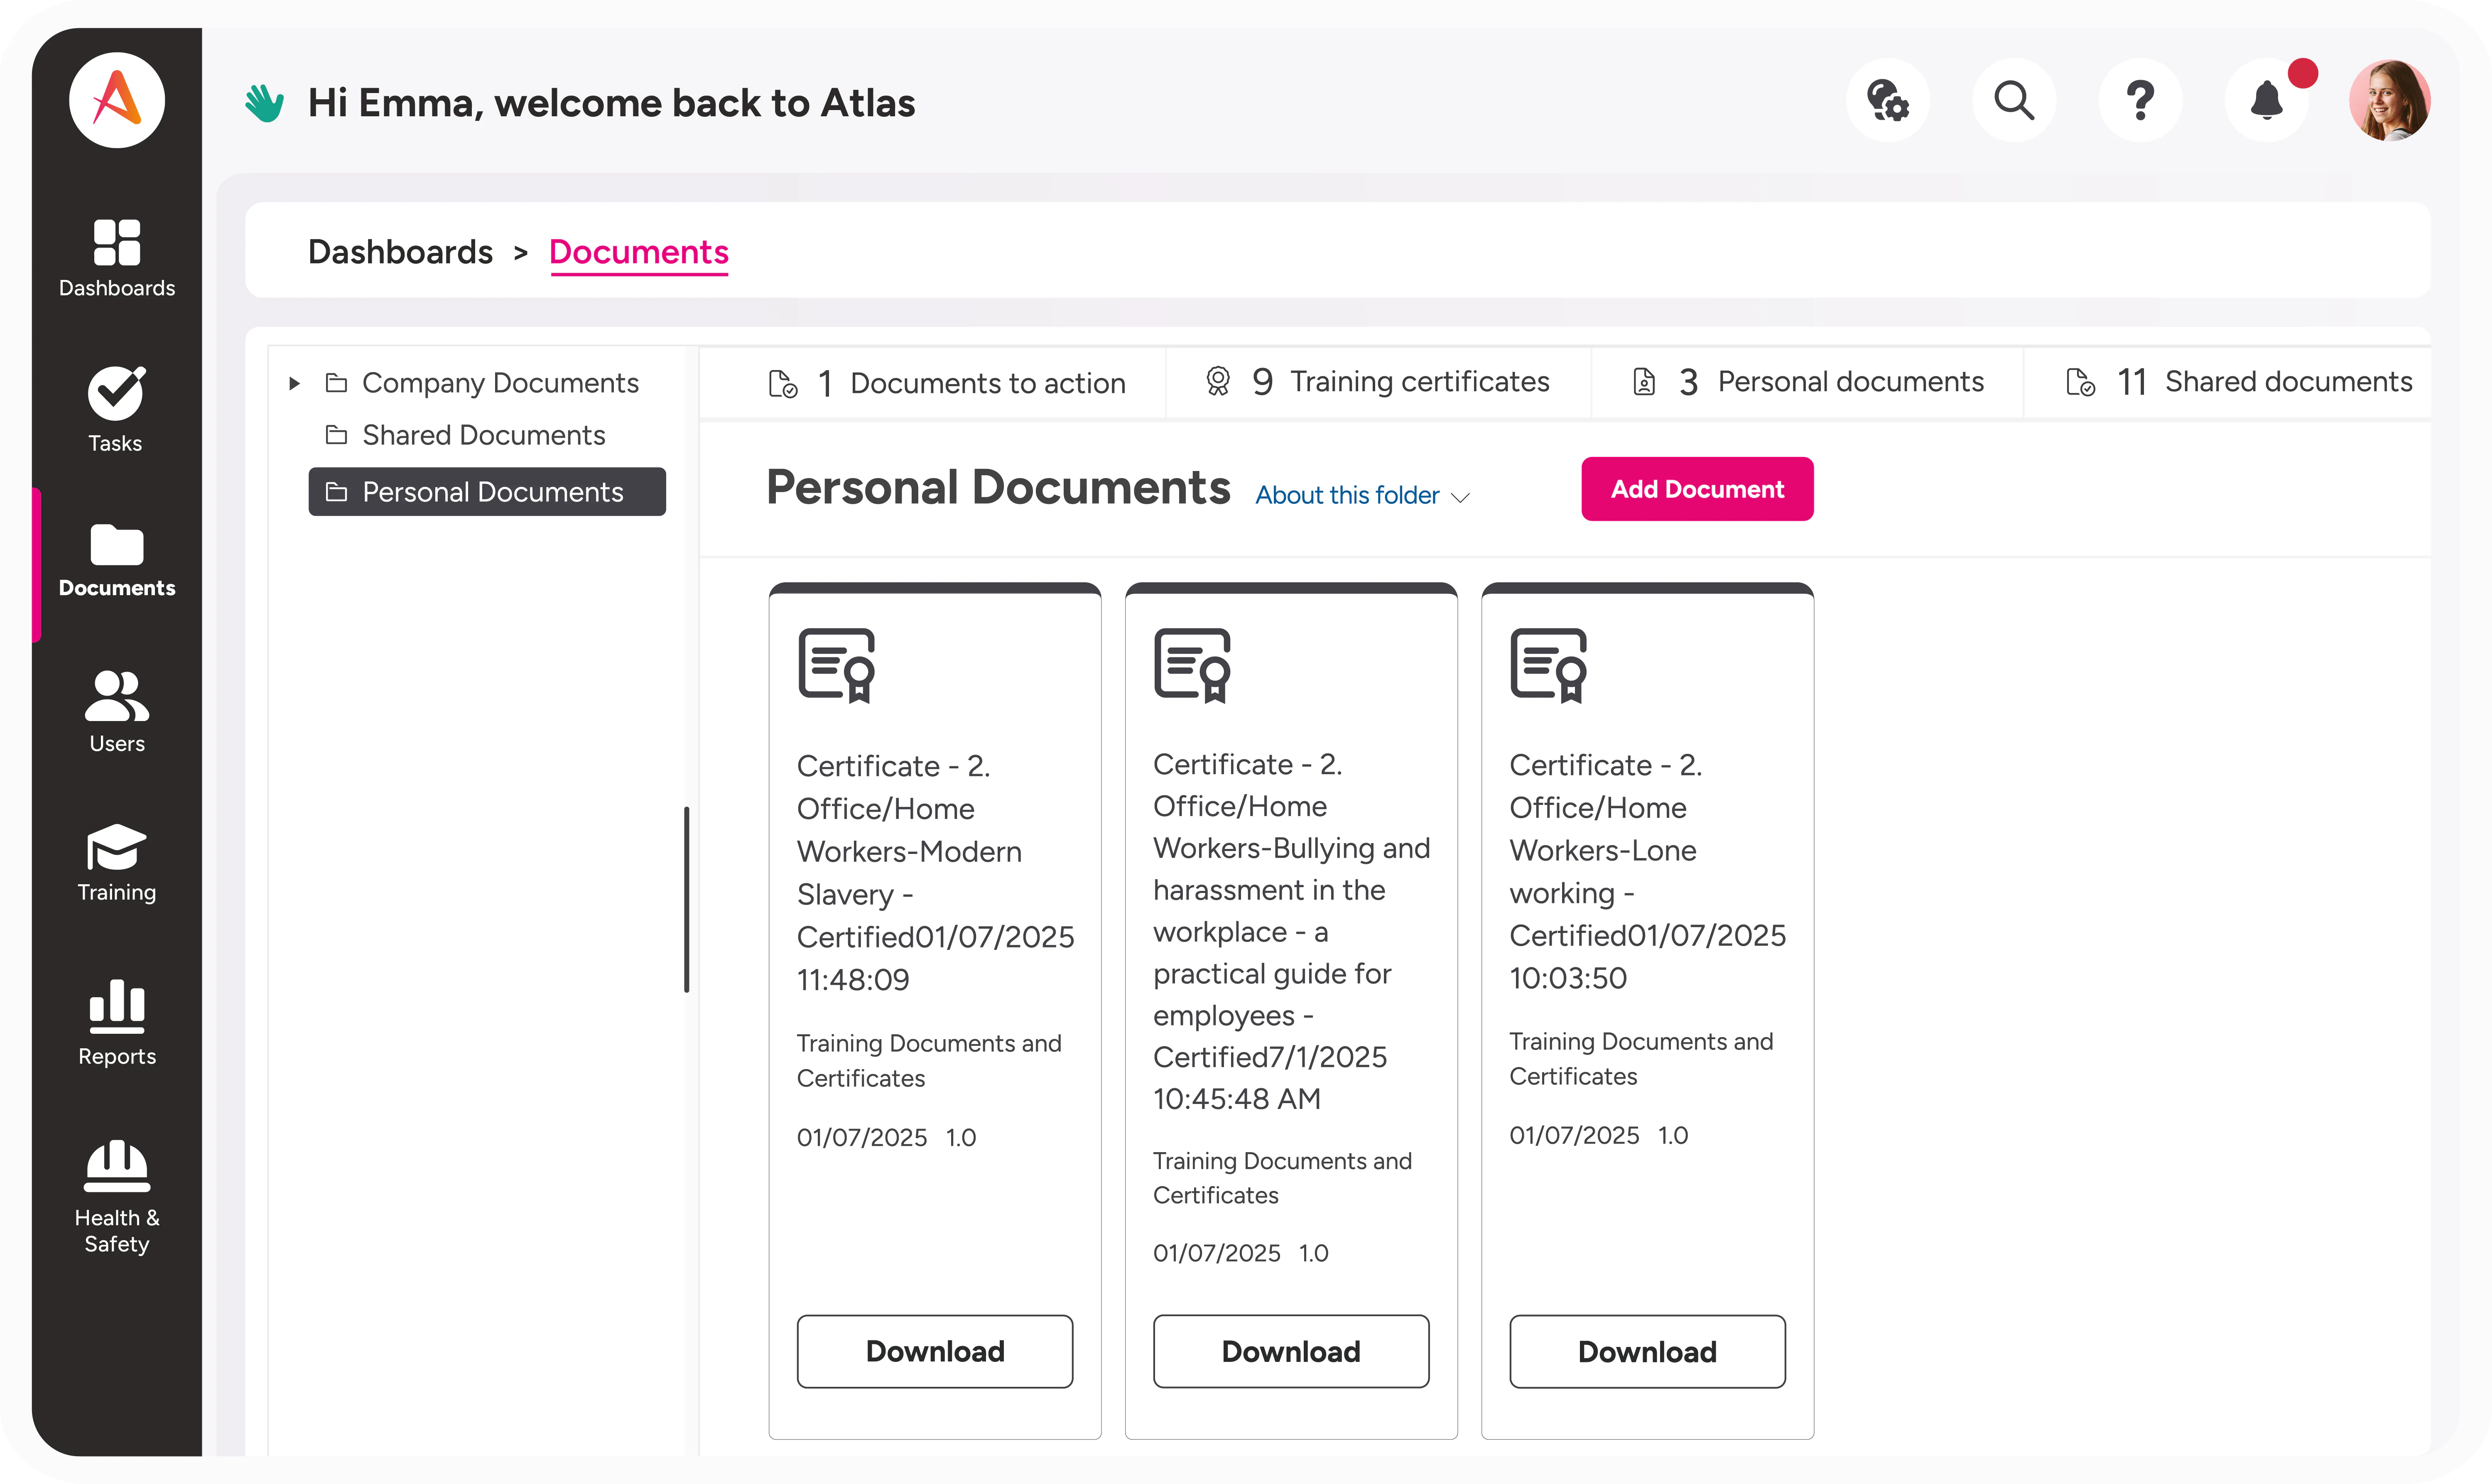This screenshot has width=2492, height=1484.
Task: Click the Personal Documents heading
Action: pyautogui.click(x=998, y=488)
